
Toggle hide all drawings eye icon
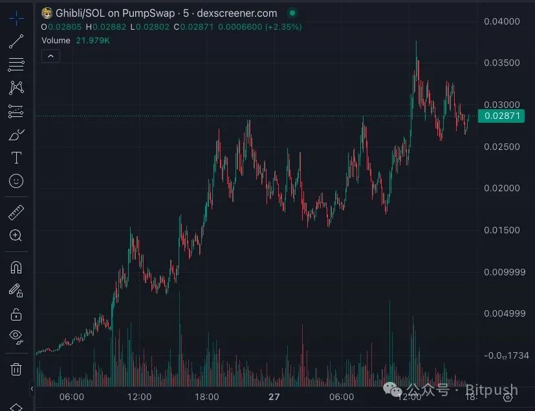click(x=16, y=337)
